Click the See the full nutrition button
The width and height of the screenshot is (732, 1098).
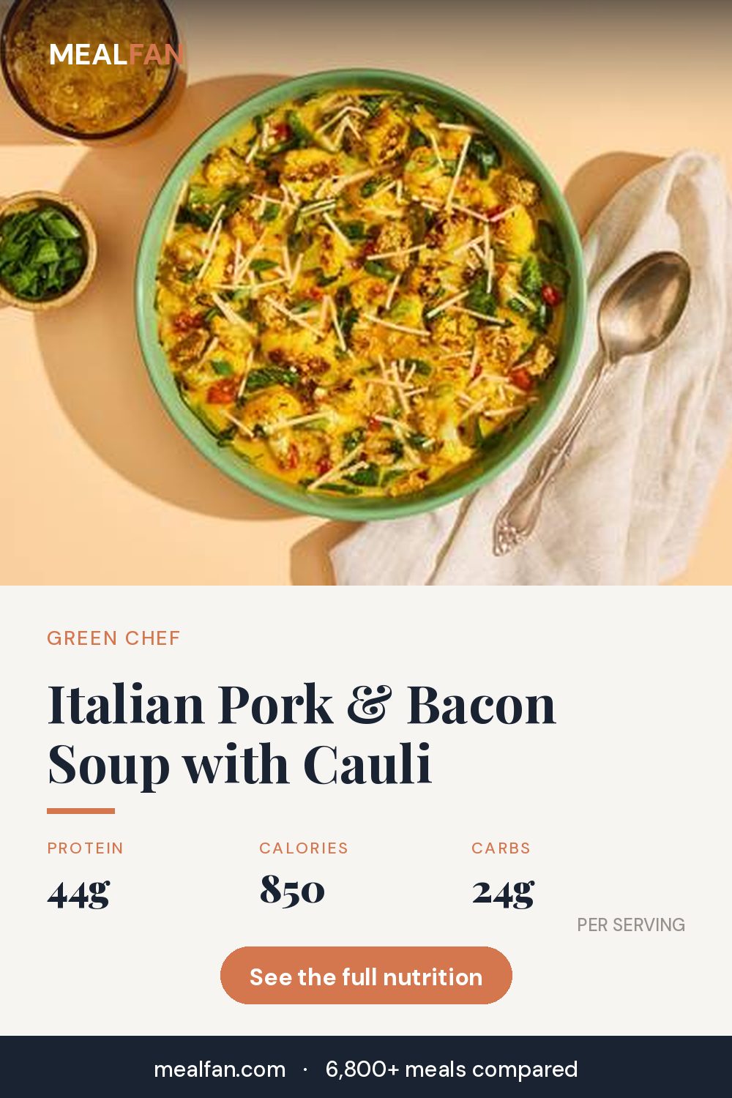click(366, 976)
